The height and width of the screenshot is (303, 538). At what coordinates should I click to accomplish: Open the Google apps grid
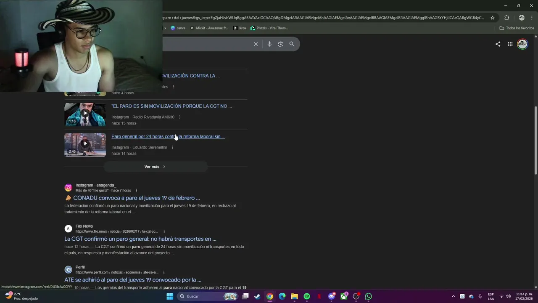pyautogui.click(x=510, y=44)
